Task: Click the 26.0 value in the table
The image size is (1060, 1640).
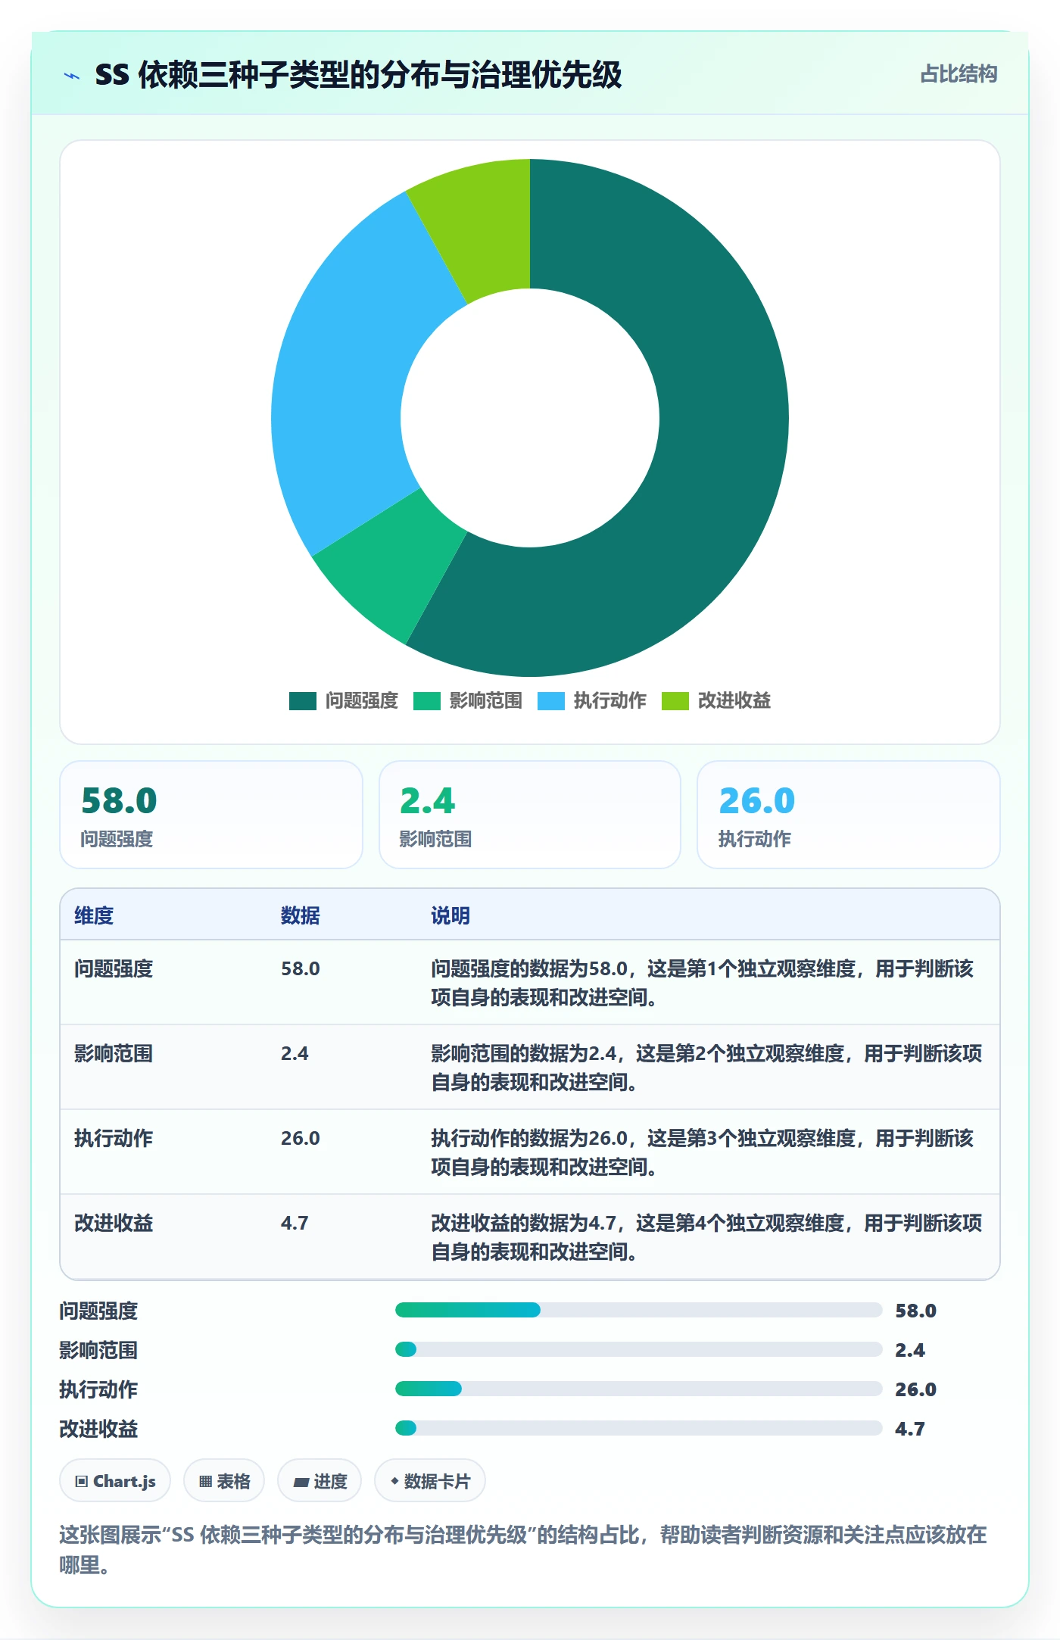Action: point(301,1138)
